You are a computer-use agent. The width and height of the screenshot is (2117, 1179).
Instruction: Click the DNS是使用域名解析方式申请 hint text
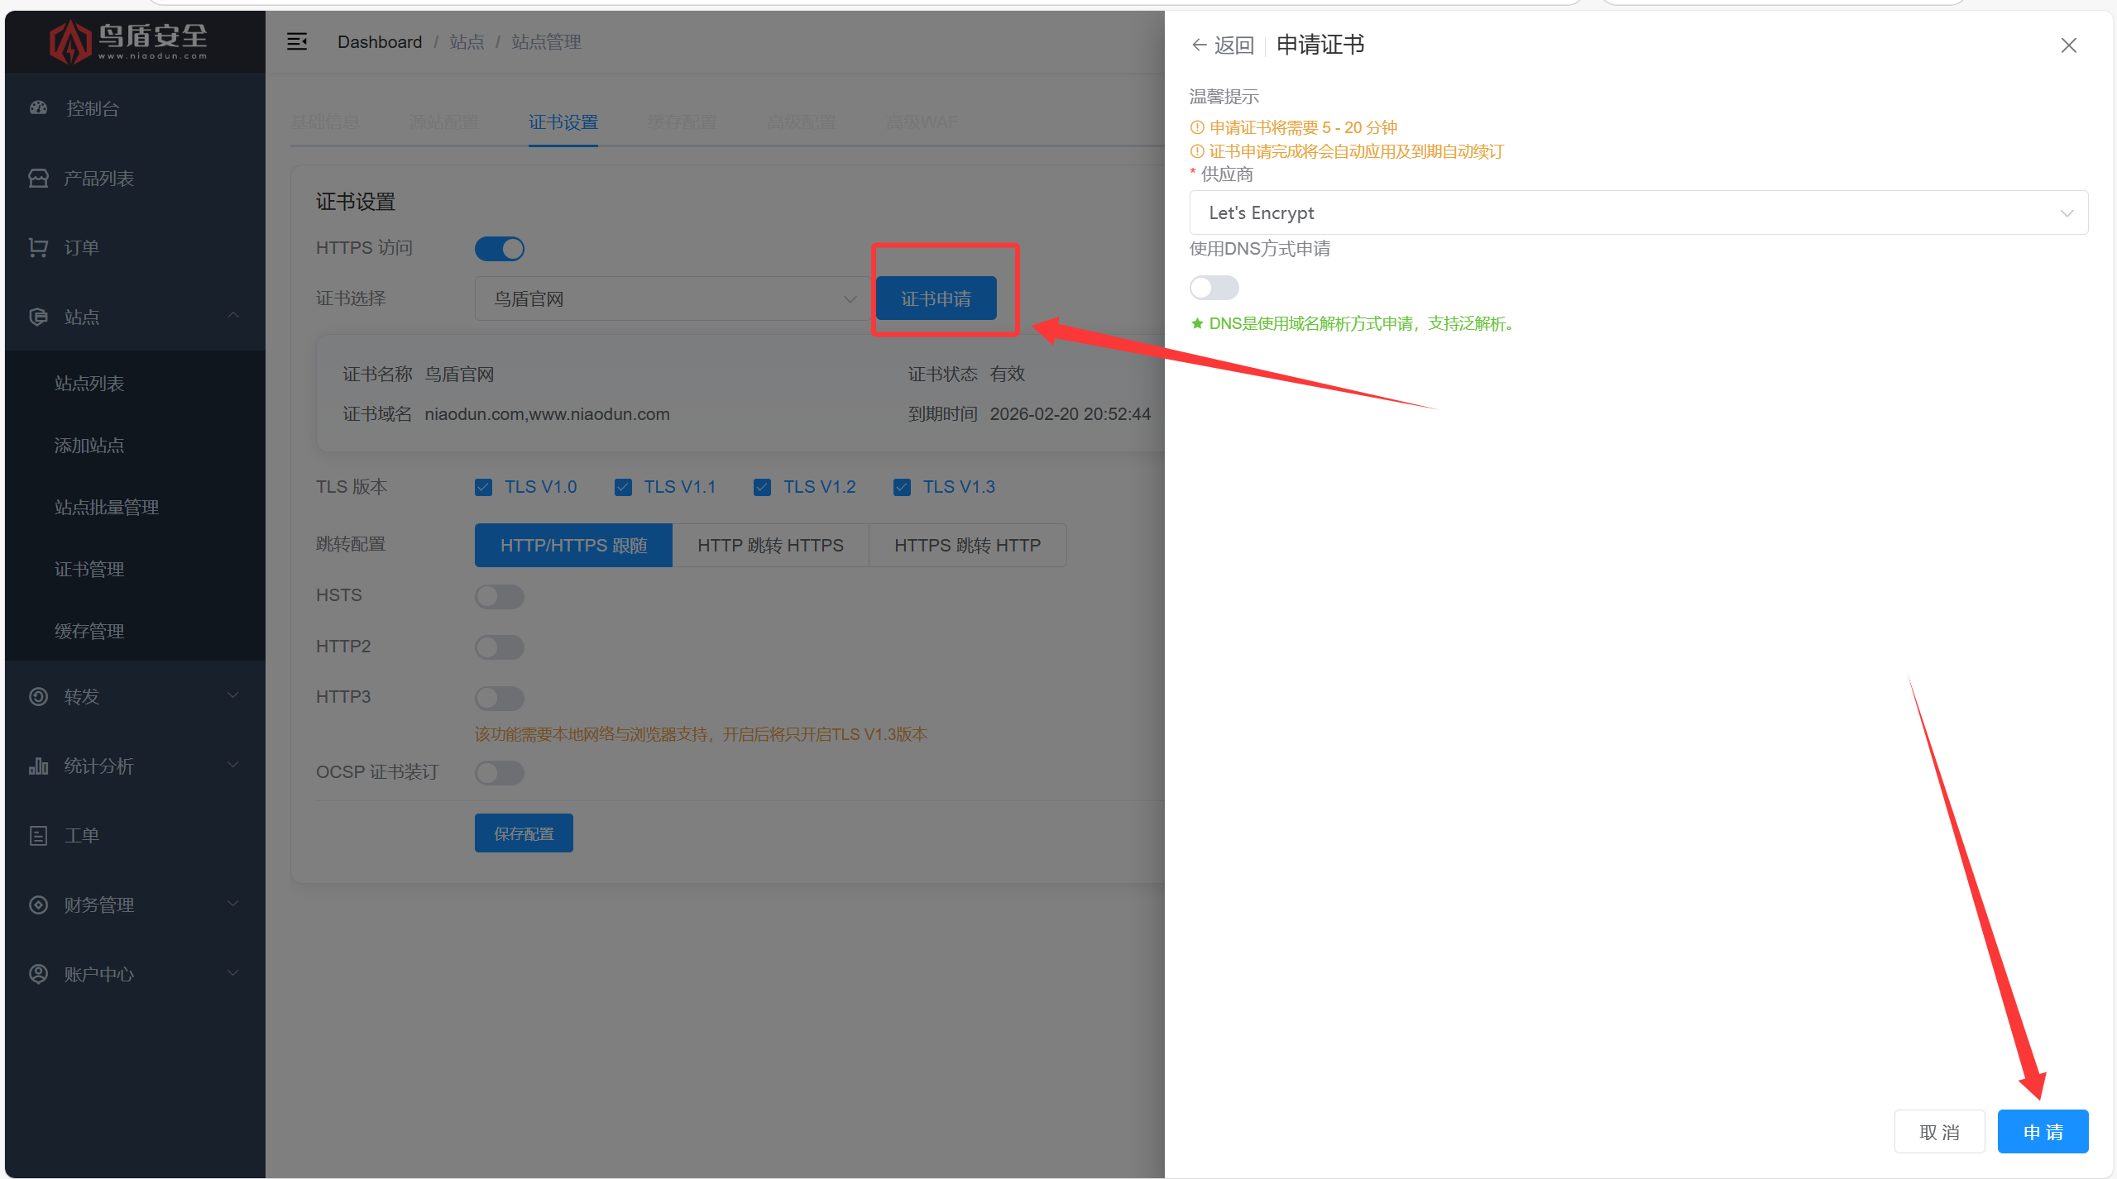[1362, 324]
